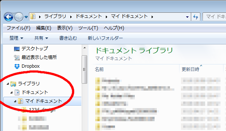Go back with the blue Back arrow
Viewport: 226px width, 131px height.
8,17
